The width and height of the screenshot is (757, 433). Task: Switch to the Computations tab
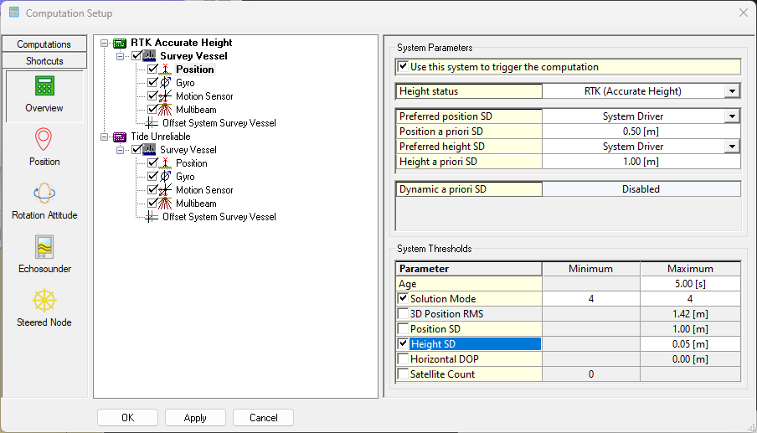point(44,44)
